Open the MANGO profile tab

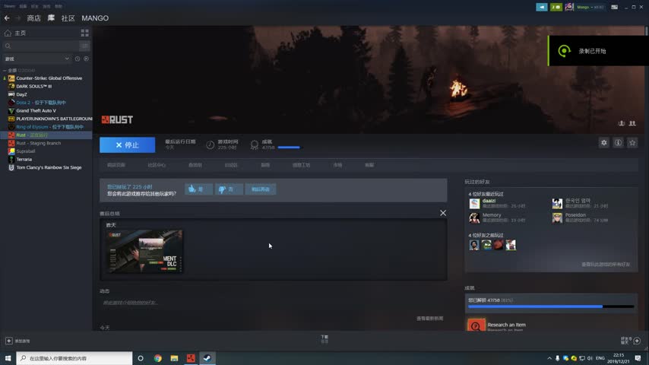[x=95, y=18]
